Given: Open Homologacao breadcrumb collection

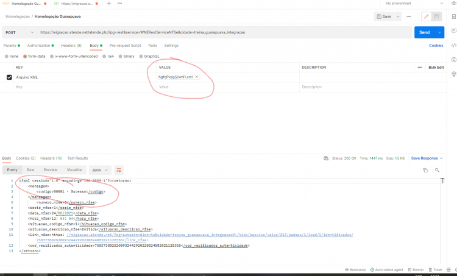Looking at the screenshot, I should [x=18, y=16].
